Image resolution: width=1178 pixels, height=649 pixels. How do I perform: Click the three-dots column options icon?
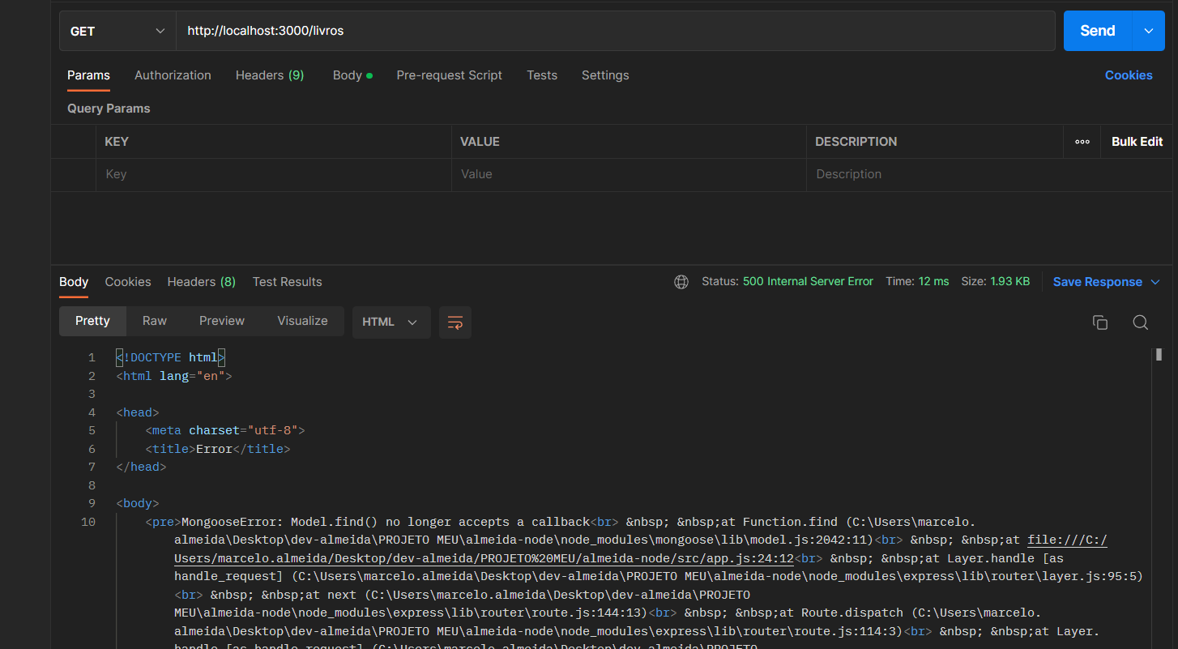pyautogui.click(x=1082, y=142)
